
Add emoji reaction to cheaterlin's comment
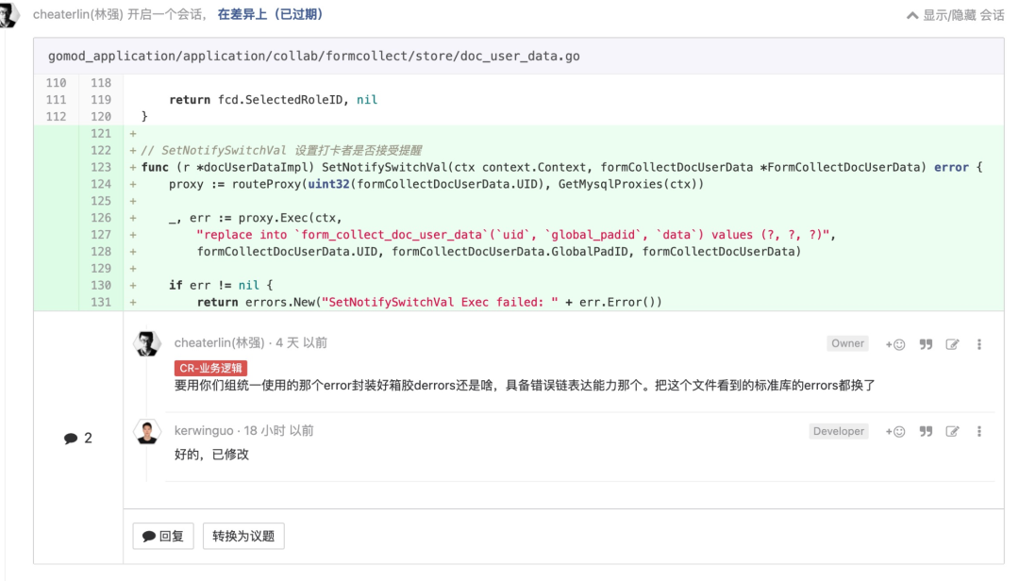[894, 344]
